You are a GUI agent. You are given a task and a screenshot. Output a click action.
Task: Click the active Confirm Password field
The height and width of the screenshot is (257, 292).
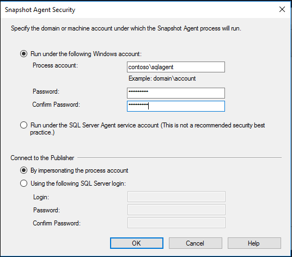click(176, 106)
